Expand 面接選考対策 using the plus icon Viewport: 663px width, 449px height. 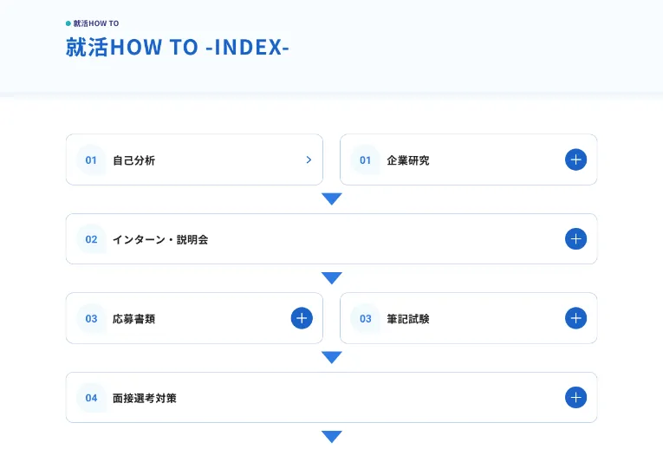[575, 398]
